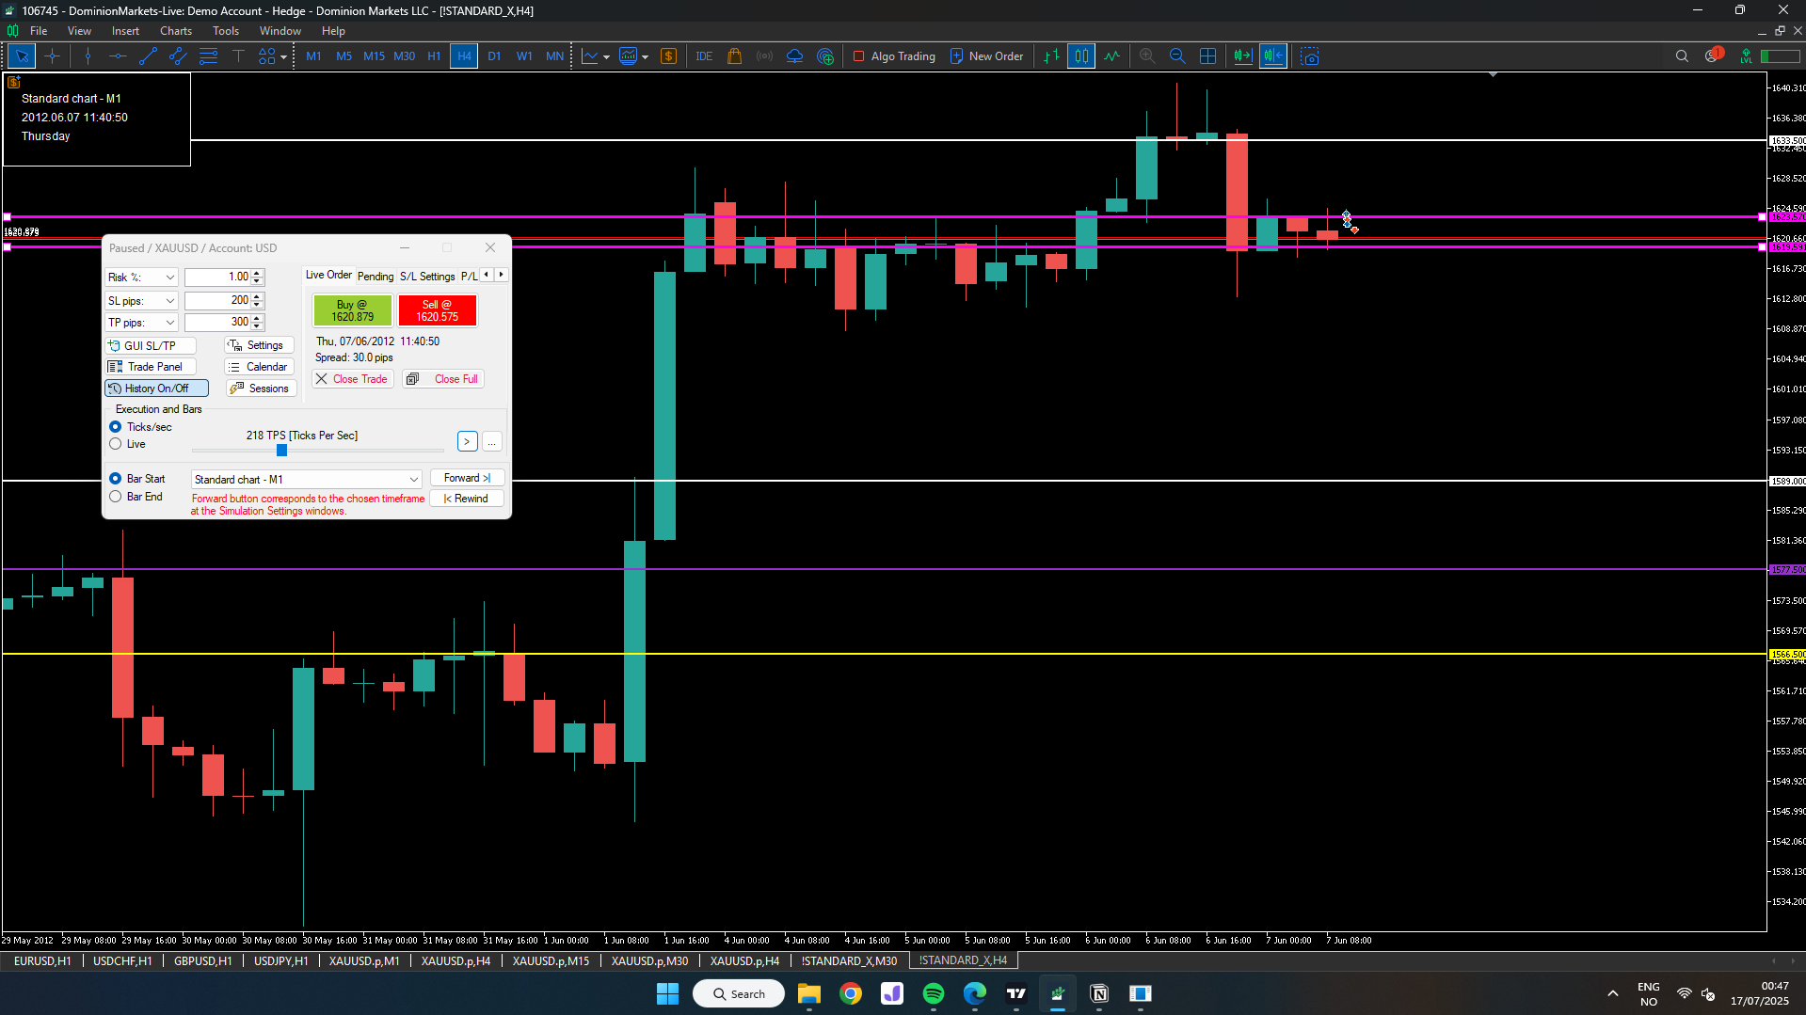
Task: Switch chart to line chart view
Action: (1111, 56)
